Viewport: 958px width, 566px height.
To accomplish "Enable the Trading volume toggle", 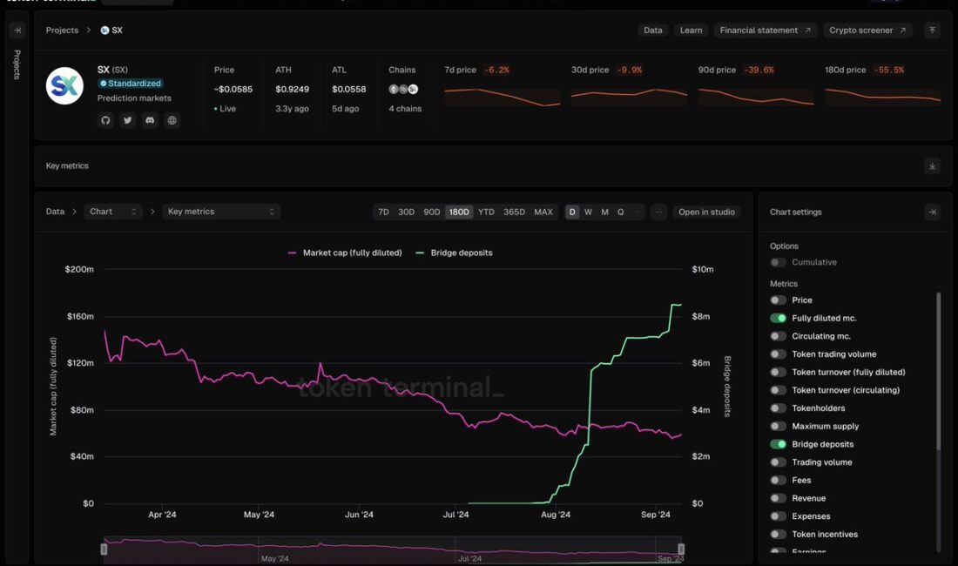I will [778, 462].
